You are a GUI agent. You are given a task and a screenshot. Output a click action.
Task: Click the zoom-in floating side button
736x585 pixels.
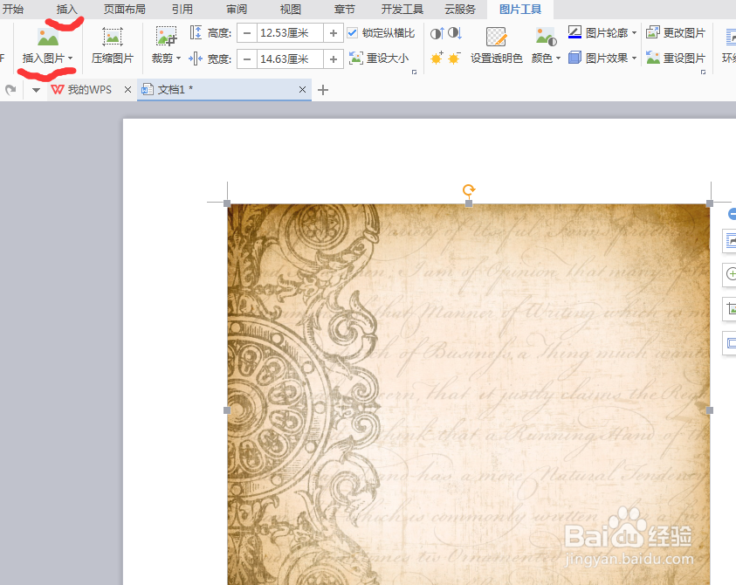(730, 273)
